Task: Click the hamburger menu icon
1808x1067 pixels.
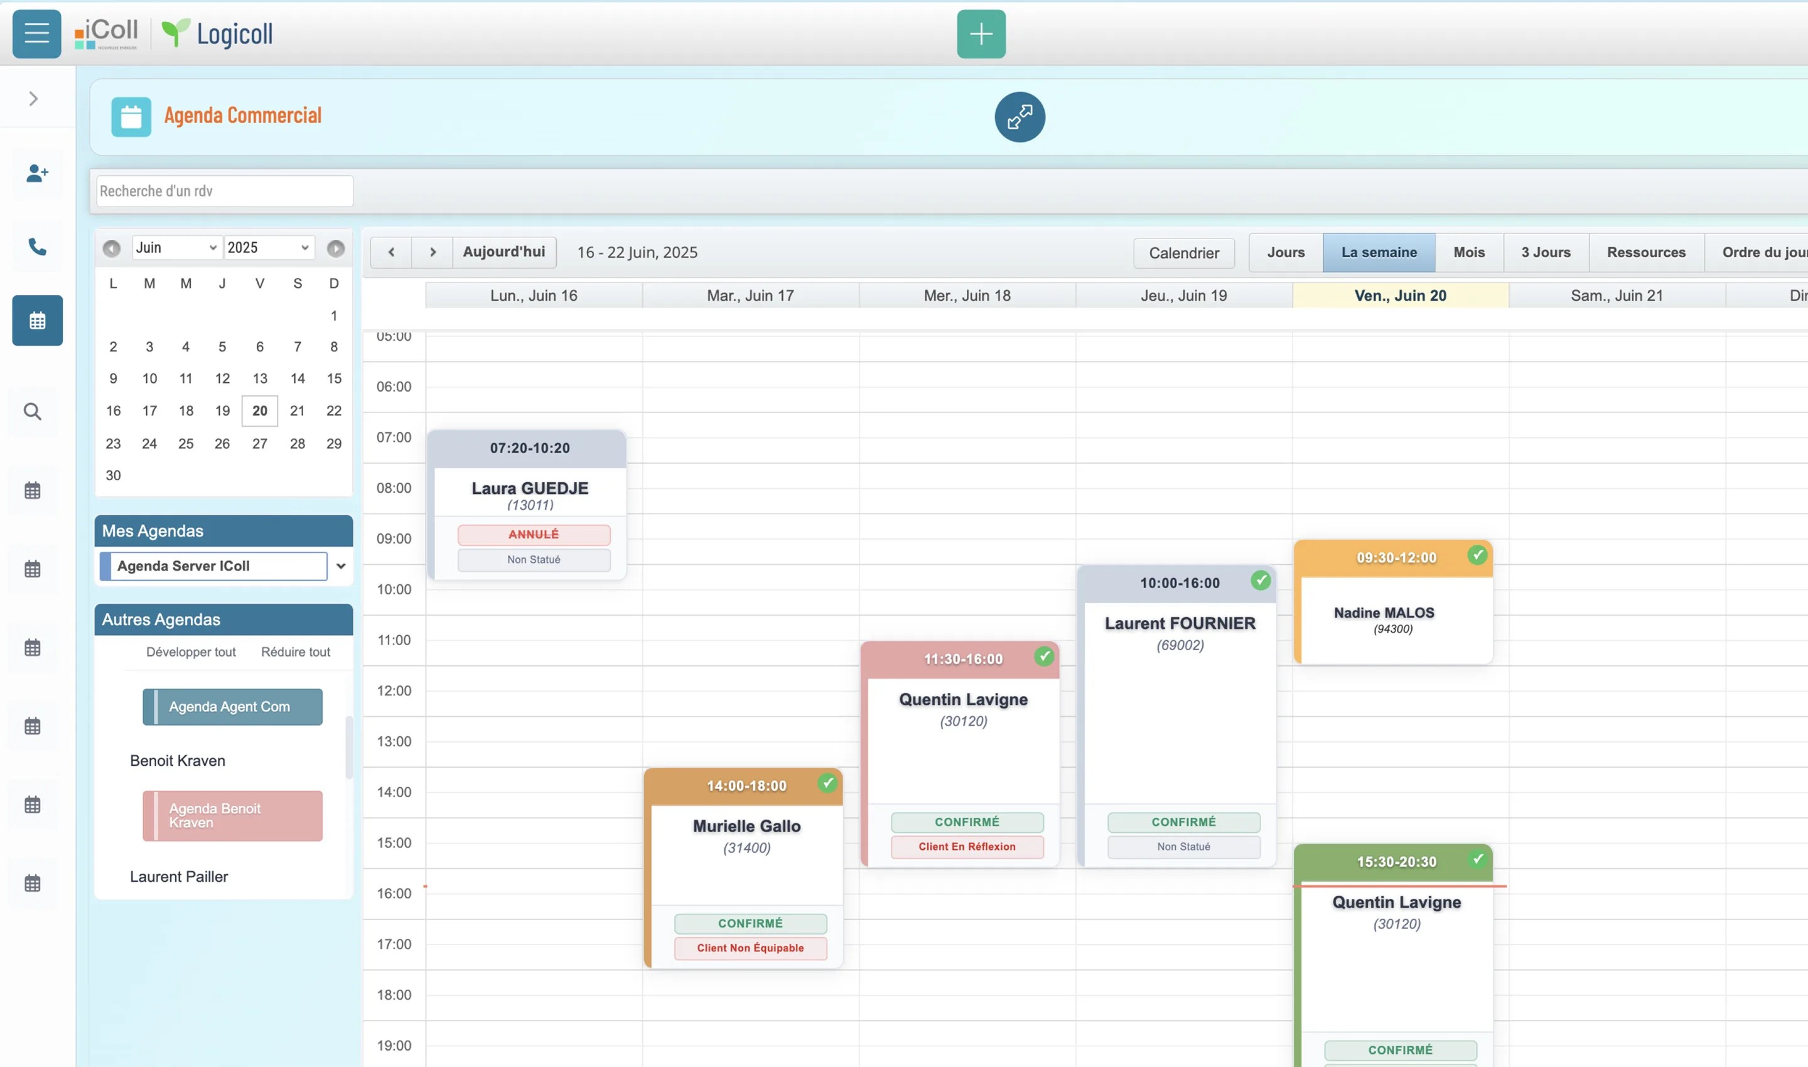Action: coord(36,34)
